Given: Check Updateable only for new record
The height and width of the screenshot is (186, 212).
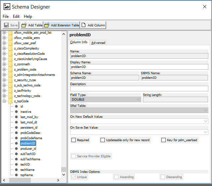Looking at the screenshot, I should (103, 140).
